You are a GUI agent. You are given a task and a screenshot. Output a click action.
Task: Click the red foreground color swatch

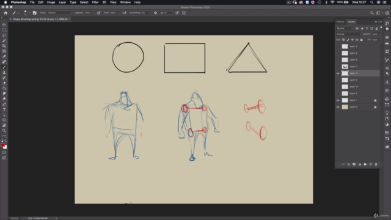pos(2,145)
